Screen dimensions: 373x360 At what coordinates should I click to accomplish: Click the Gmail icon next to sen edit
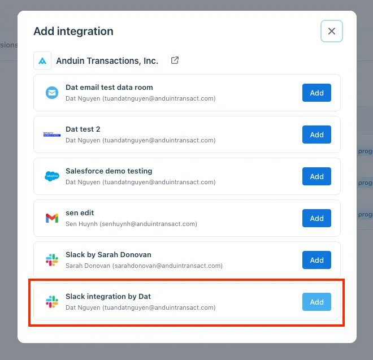(52, 218)
